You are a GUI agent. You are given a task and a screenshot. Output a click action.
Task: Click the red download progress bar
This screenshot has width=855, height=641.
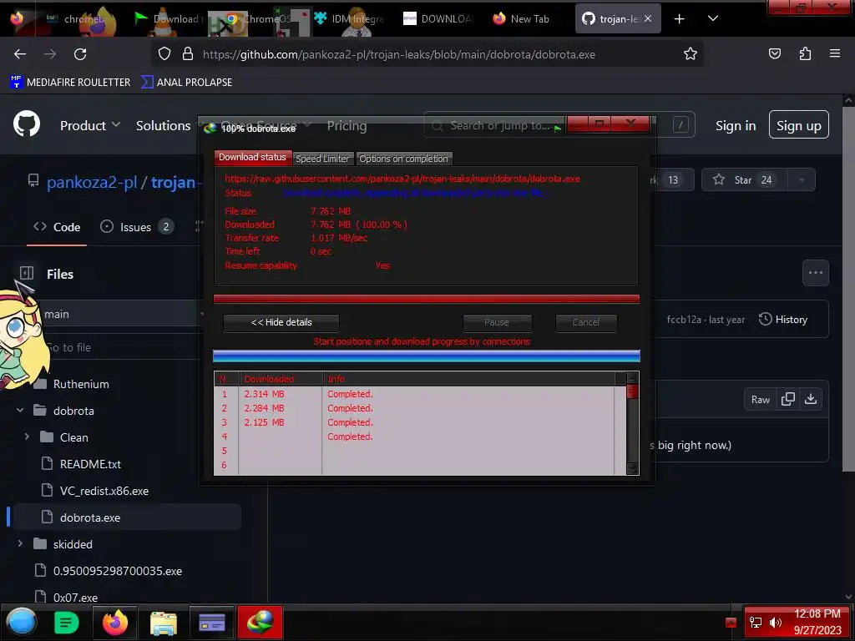427,299
